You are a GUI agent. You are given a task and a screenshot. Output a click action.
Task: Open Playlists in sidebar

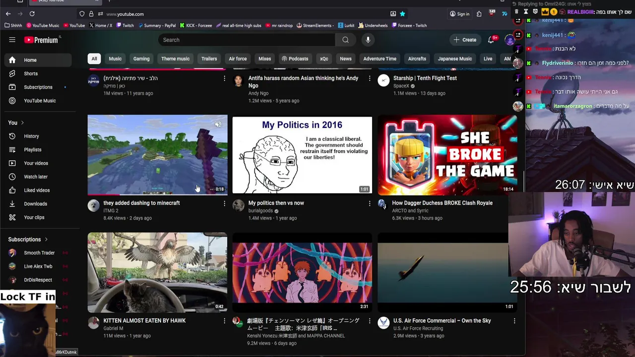click(x=39, y=150)
